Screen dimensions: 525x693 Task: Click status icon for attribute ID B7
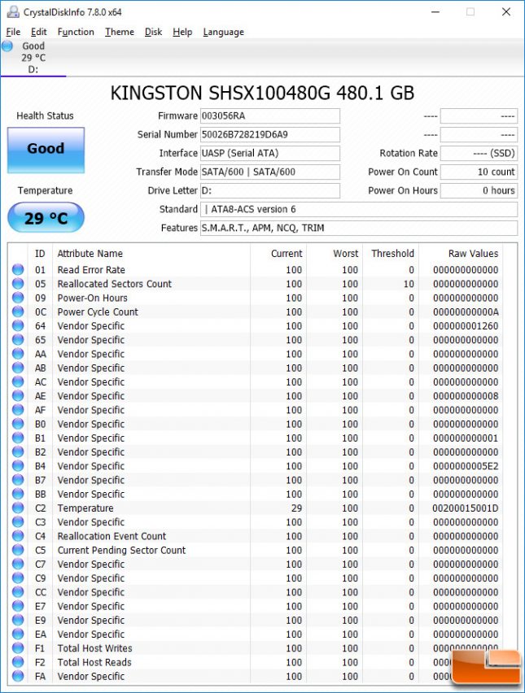point(18,480)
